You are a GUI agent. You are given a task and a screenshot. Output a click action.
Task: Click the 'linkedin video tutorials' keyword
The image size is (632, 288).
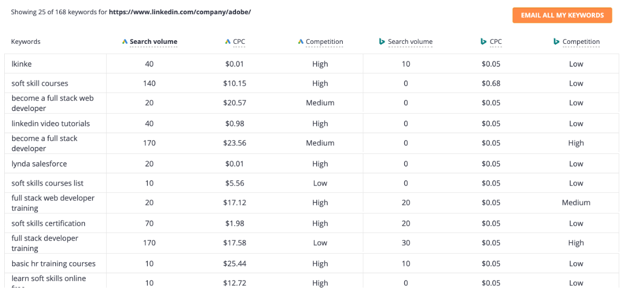[51, 124]
